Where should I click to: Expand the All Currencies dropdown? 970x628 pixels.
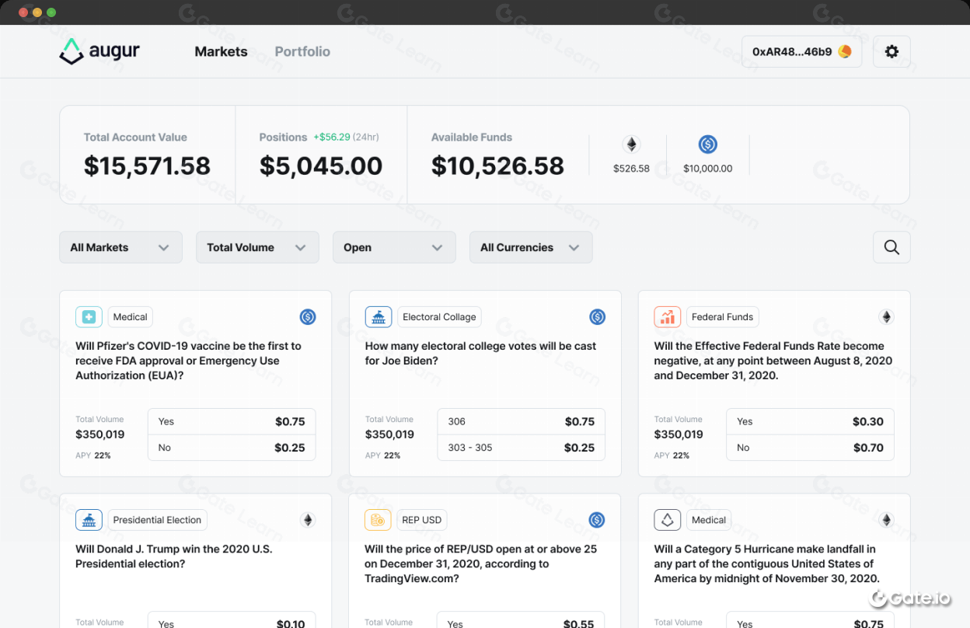click(531, 247)
